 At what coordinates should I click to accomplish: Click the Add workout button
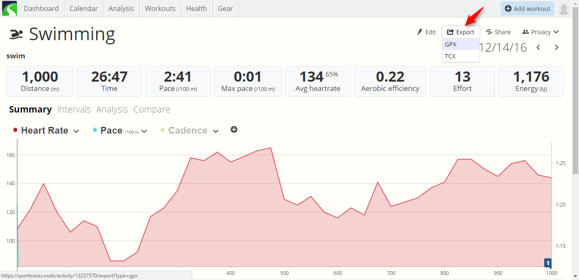pos(527,8)
